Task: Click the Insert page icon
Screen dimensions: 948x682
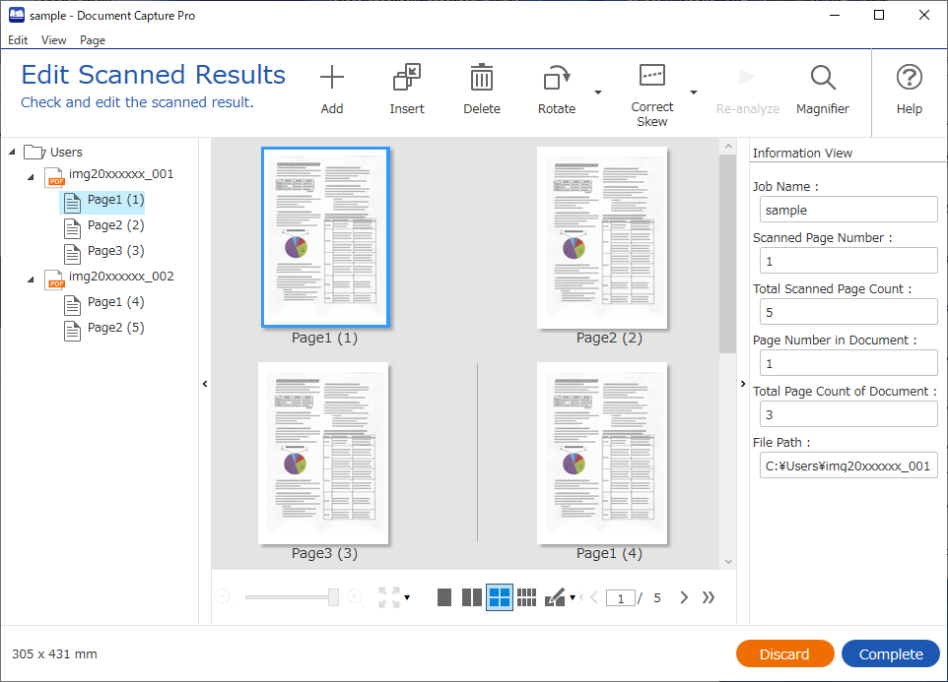Action: click(407, 78)
